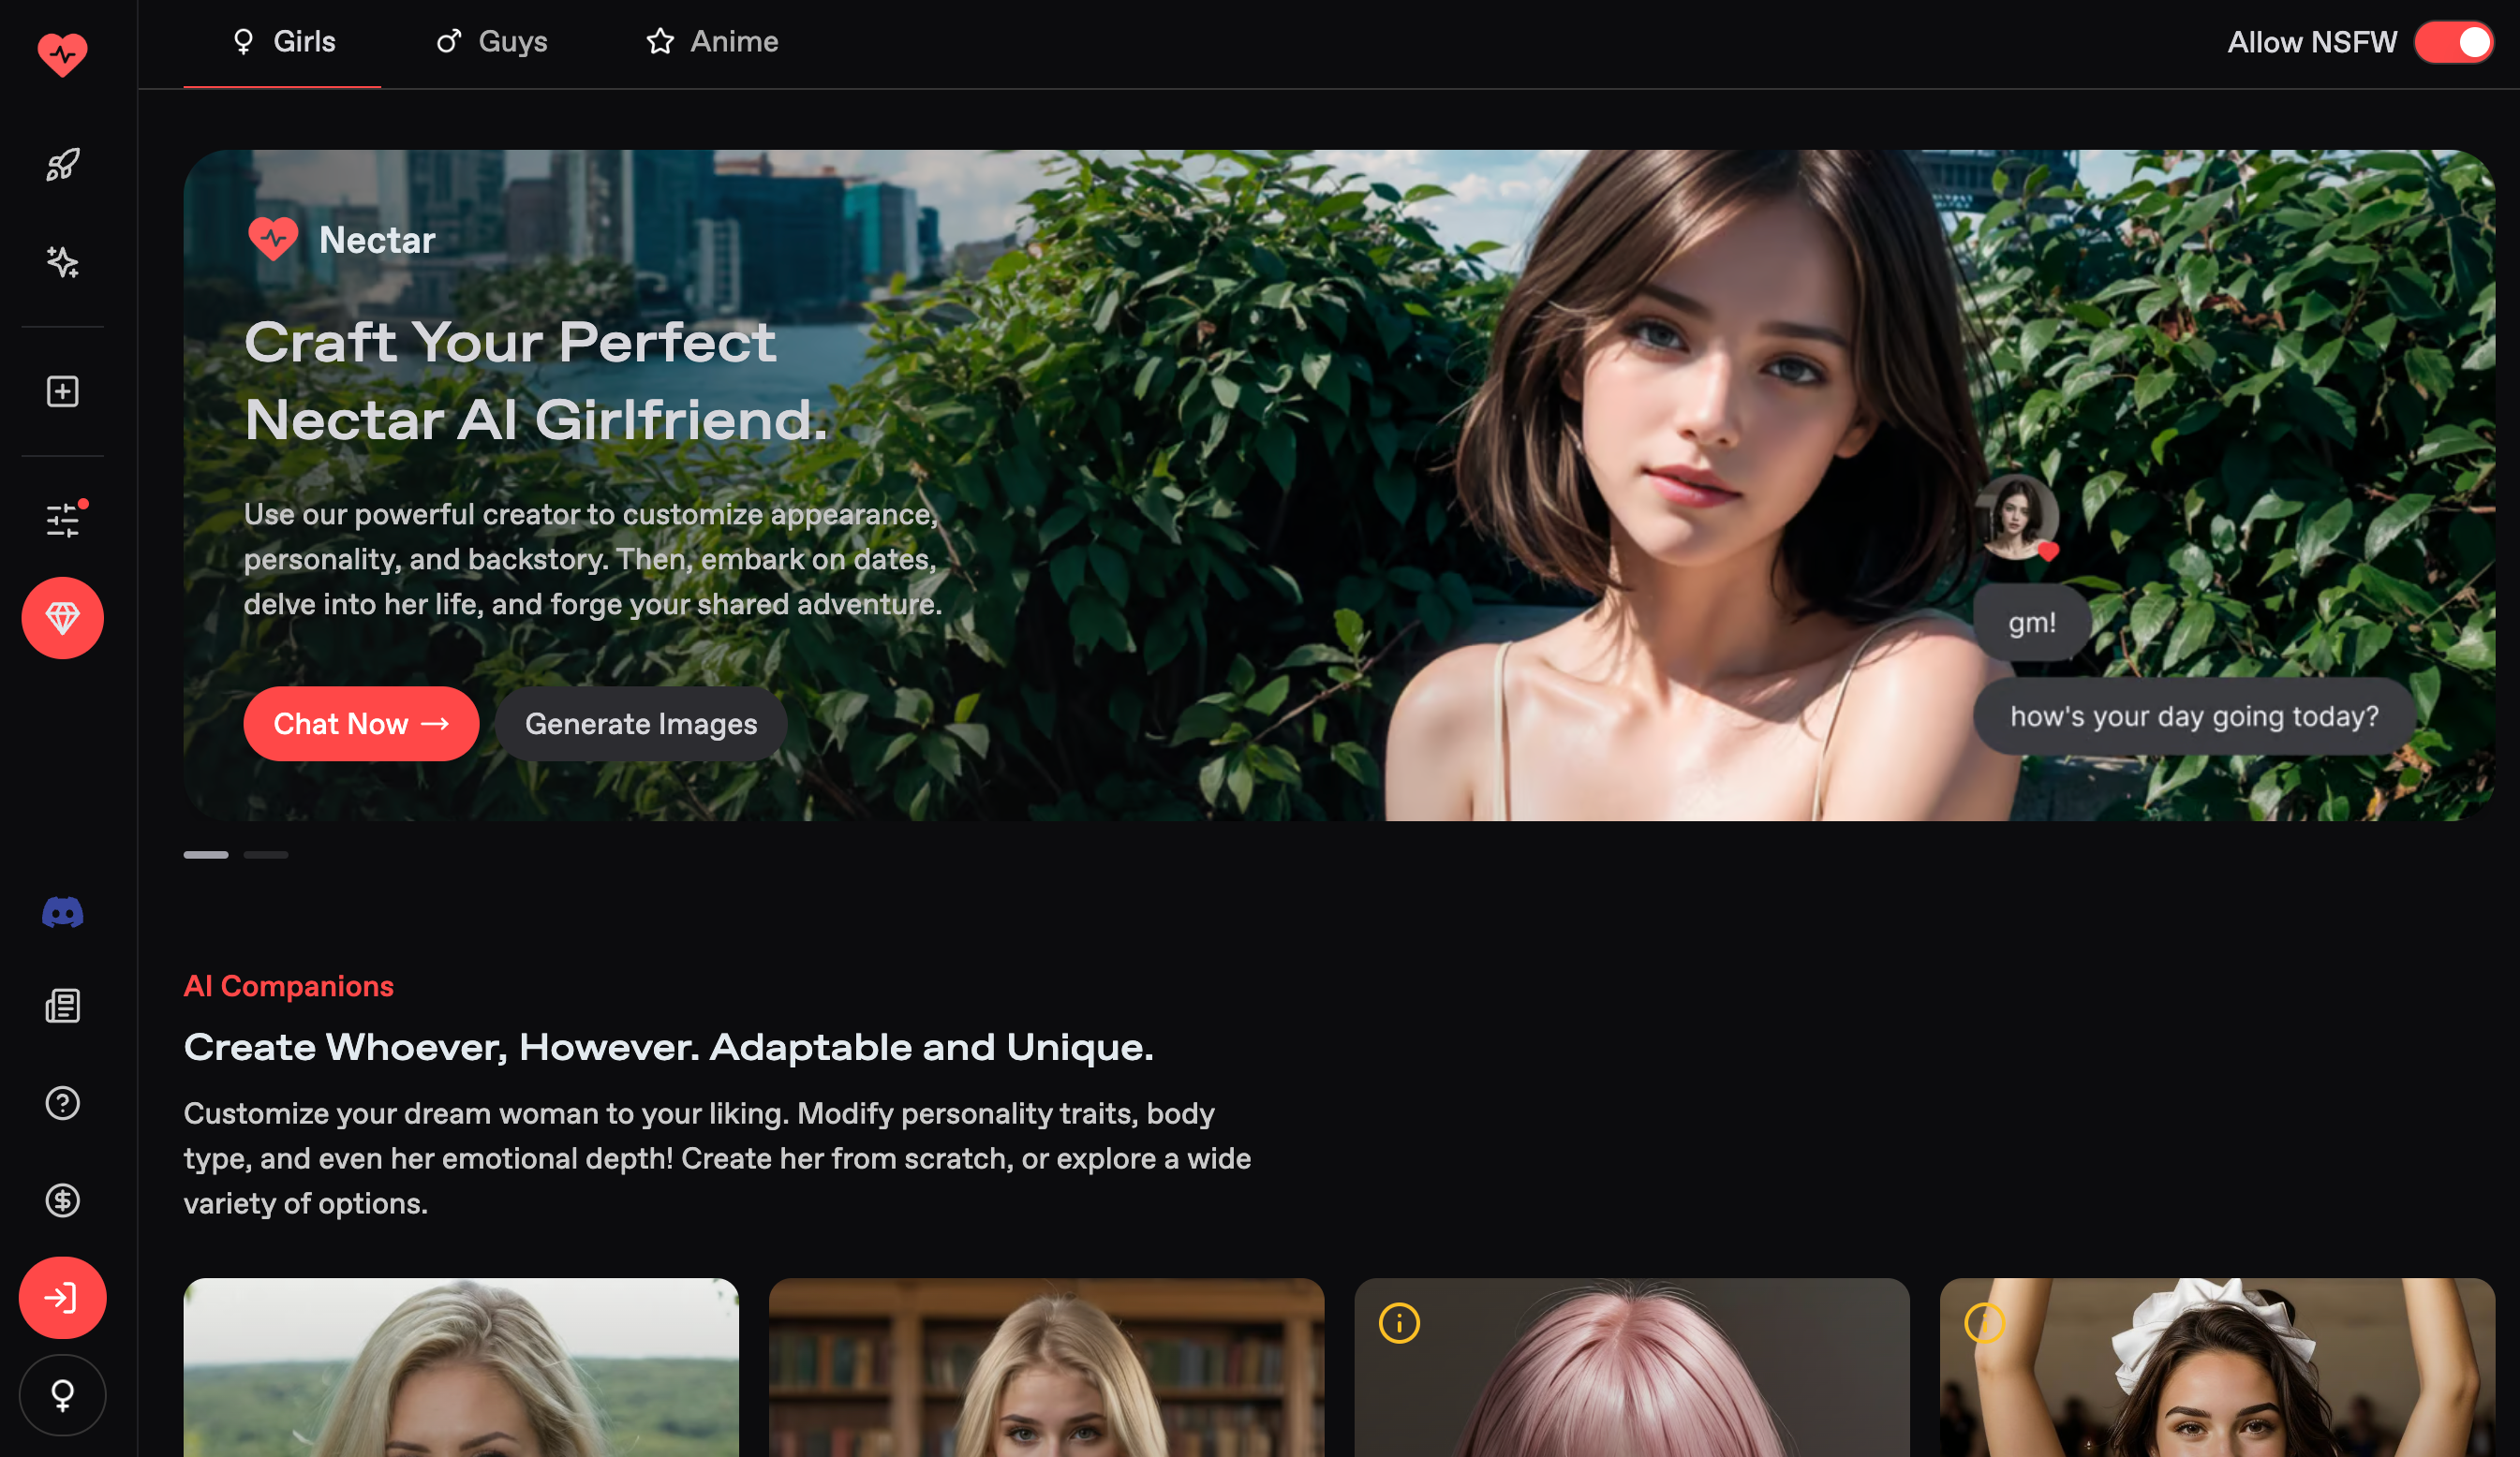This screenshot has width=2520, height=1457.
Task: Click the red diamond premium button
Action: [62, 619]
